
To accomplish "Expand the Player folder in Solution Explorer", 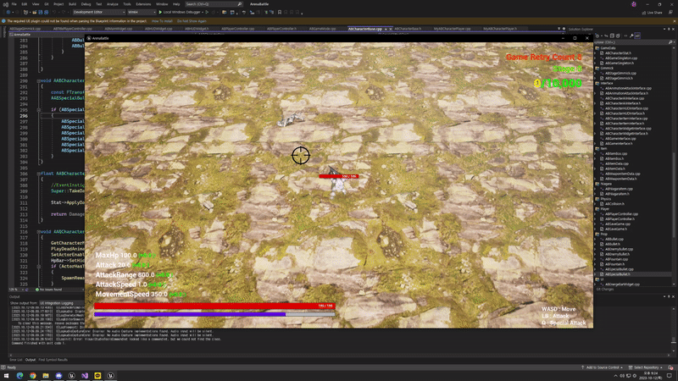I will 602,208.
